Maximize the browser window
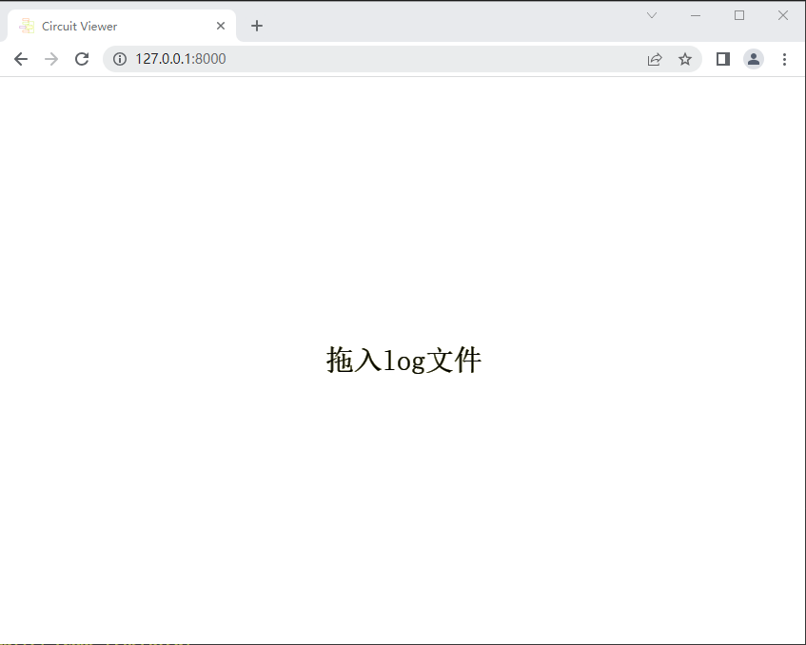 [x=739, y=15]
